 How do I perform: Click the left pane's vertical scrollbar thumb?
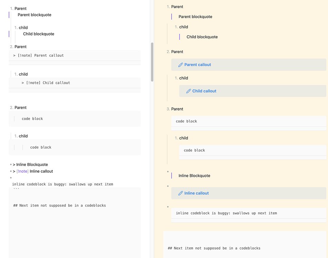152,62
